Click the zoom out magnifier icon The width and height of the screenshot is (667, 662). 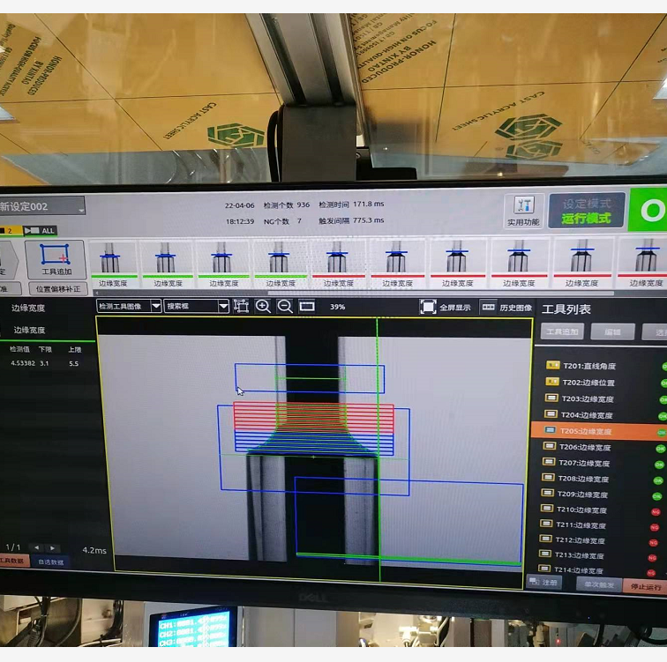tap(285, 306)
